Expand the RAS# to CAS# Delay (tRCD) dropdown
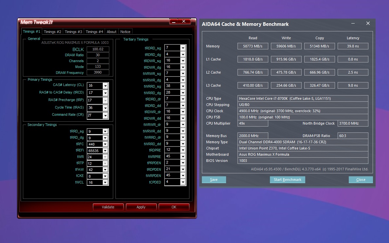This screenshot has width=389, height=243. 105,93
